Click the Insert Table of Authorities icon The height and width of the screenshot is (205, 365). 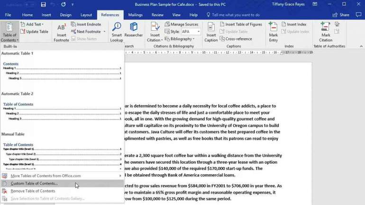[x=337, y=24]
